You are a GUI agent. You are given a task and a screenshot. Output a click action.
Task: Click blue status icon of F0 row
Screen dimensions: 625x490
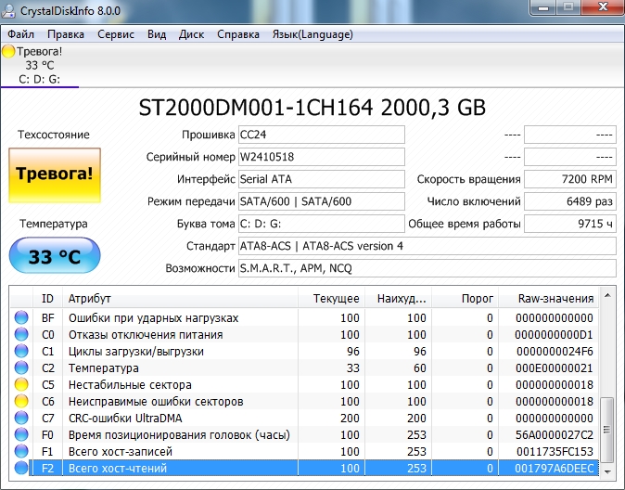[21, 434]
